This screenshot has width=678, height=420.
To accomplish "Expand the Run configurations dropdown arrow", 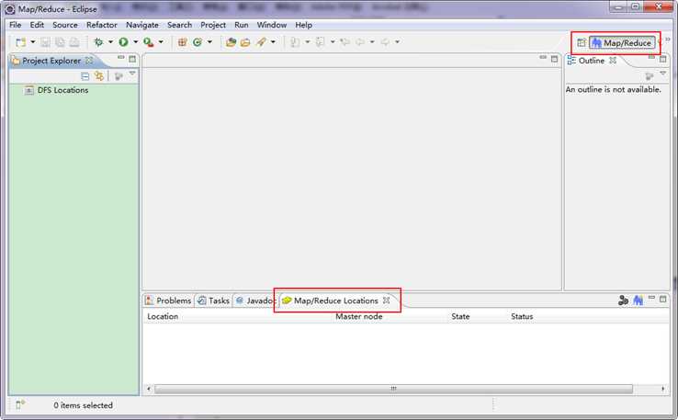I will tap(135, 42).
